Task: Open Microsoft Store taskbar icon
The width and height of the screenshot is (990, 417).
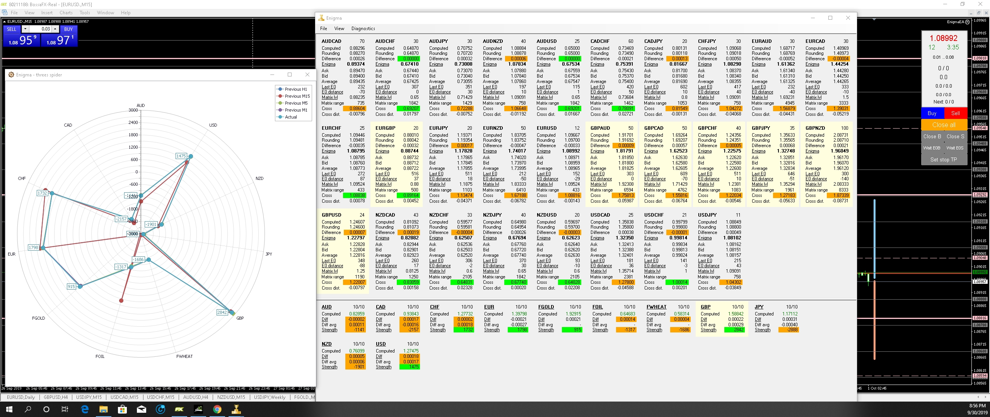Action: [122, 409]
